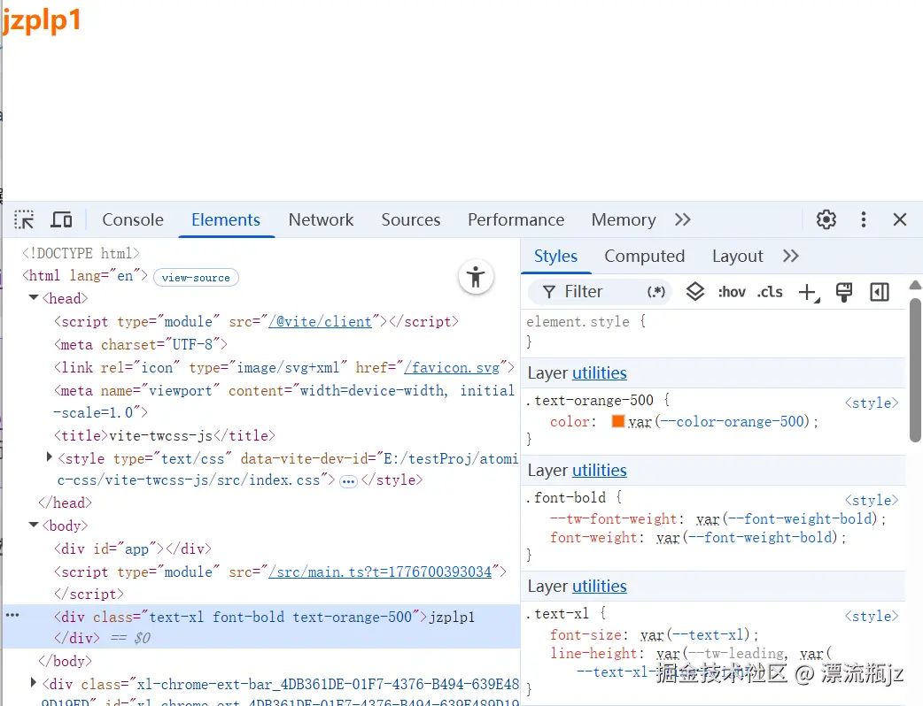Toggle the computed styles sidebar icon
Viewport: 923px width, 706px height.
pyautogui.click(x=880, y=292)
